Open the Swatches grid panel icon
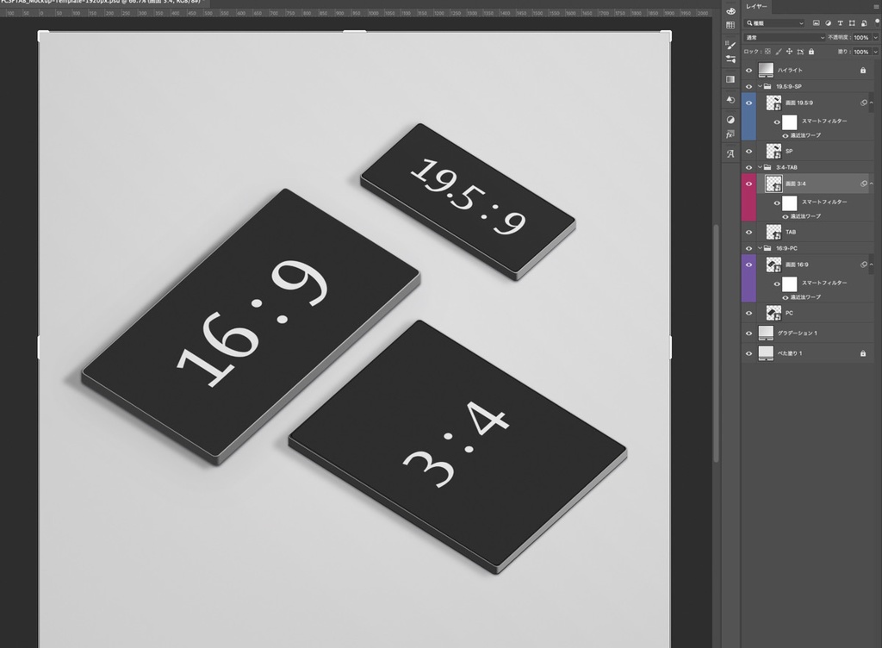This screenshot has height=648, width=882. [730, 25]
